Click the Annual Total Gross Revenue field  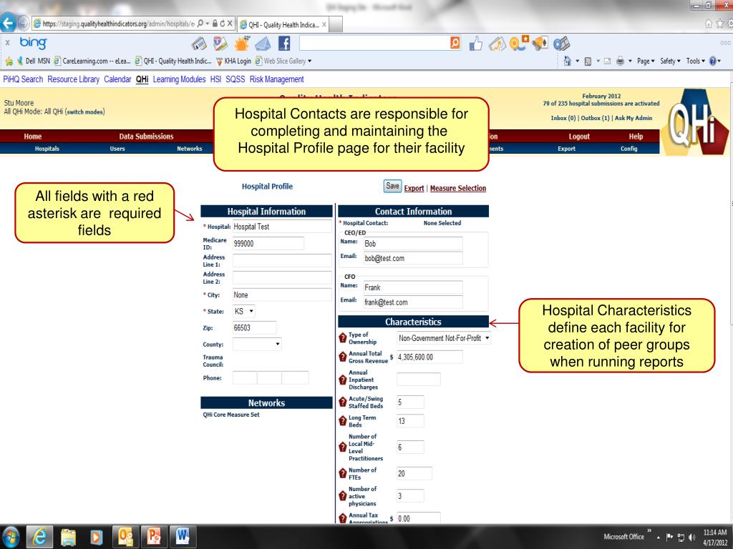click(429, 357)
